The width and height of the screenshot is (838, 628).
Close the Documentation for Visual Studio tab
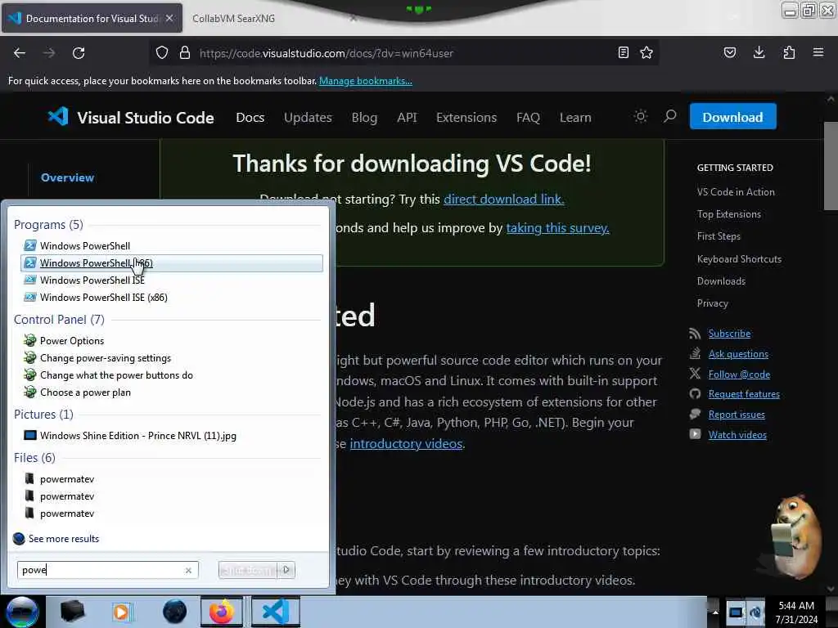169,18
